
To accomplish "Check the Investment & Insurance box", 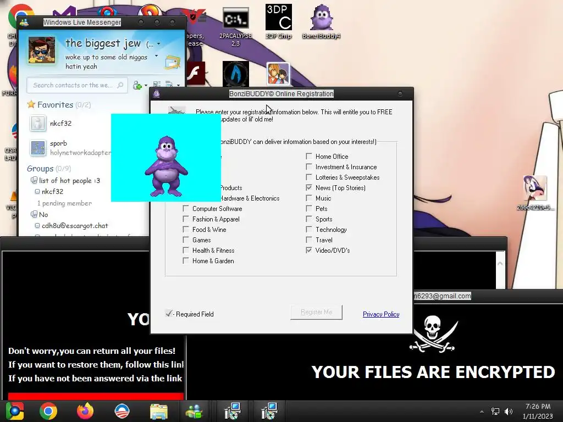I will pos(309,166).
